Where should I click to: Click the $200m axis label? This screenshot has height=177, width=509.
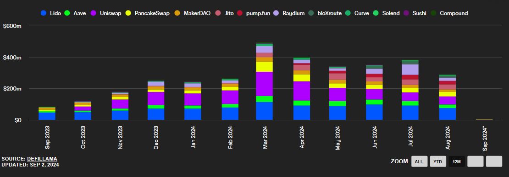[12, 89]
